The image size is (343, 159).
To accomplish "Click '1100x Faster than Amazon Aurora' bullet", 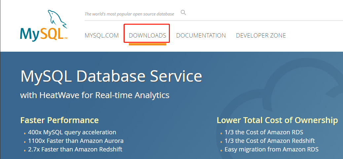I will (x=76, y=141).
